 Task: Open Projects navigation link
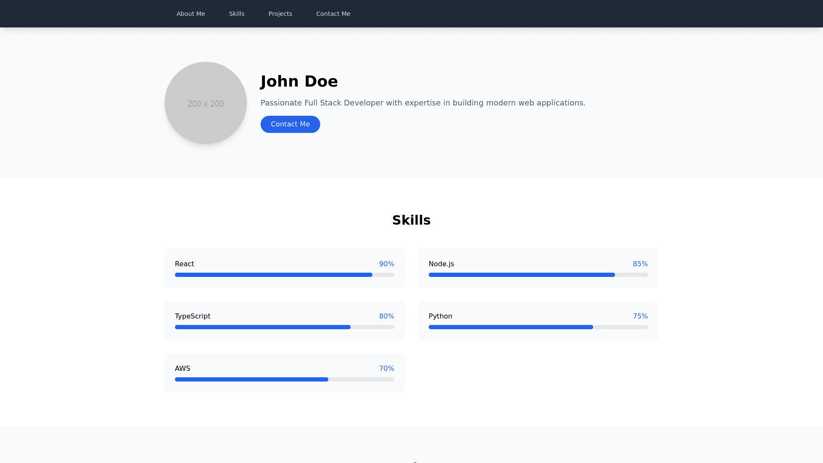click(280, 14)
